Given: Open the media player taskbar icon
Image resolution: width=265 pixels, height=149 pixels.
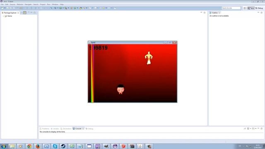Looking at the screenshot, I should tap(21, 146).
